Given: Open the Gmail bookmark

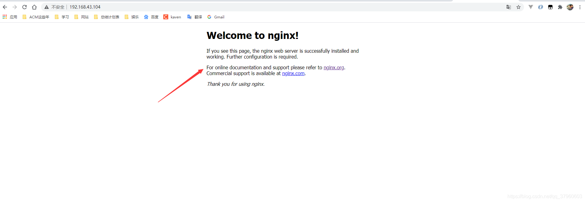Looking at the screenshot, I should (216, 17).
